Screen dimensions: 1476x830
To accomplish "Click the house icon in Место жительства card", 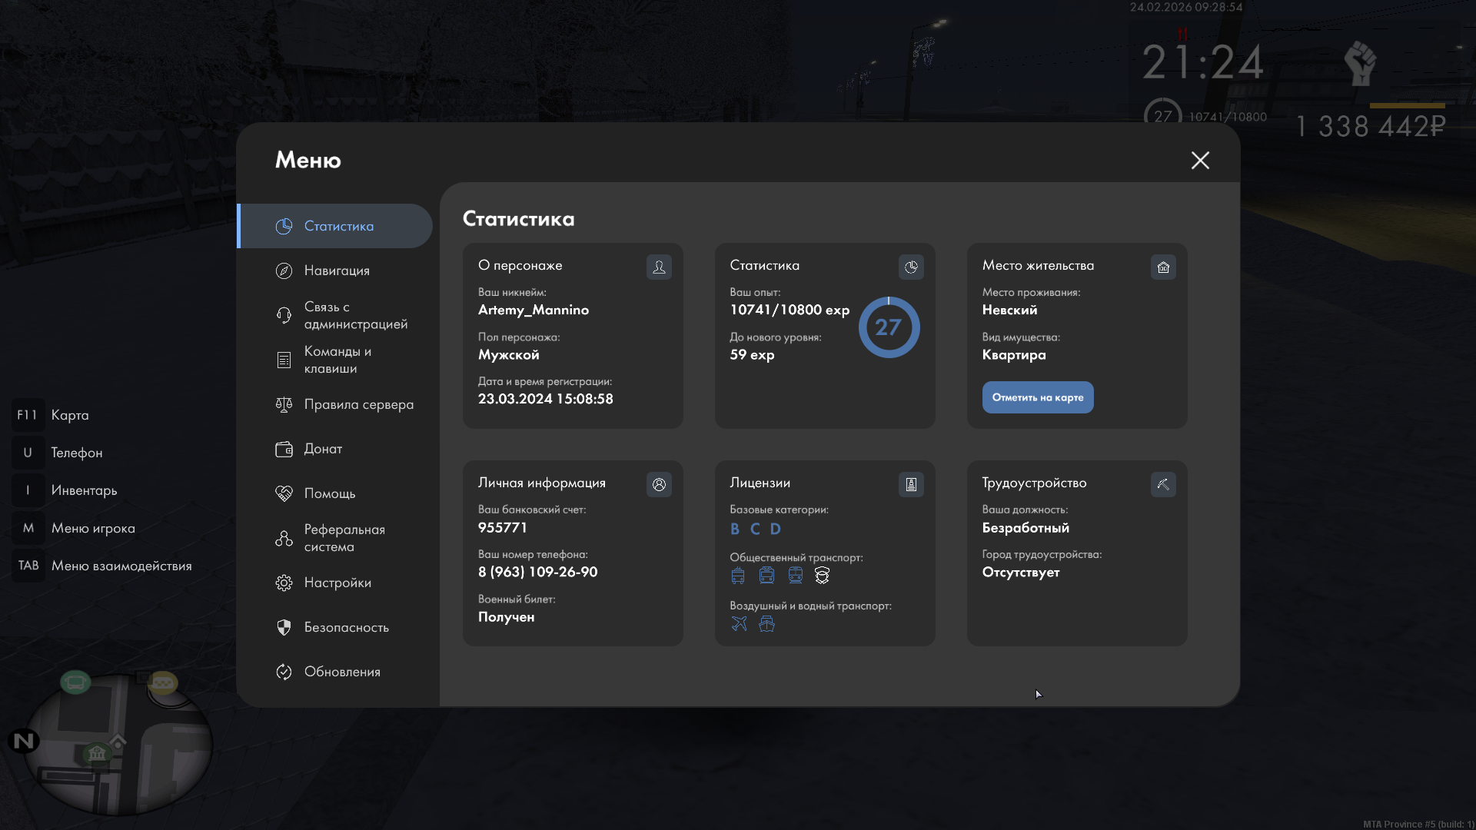I will pyautogui.click(x=1163, y=267).
